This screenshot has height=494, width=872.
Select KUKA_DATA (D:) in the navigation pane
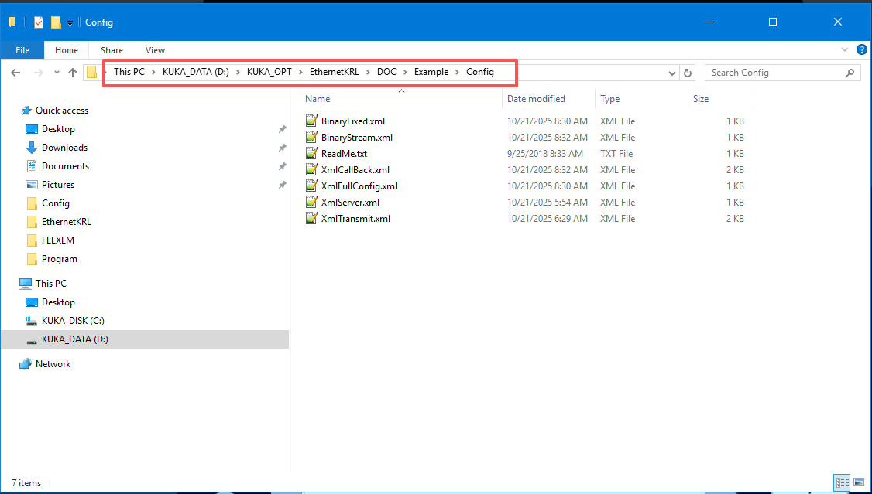click(x=145, y=339)
